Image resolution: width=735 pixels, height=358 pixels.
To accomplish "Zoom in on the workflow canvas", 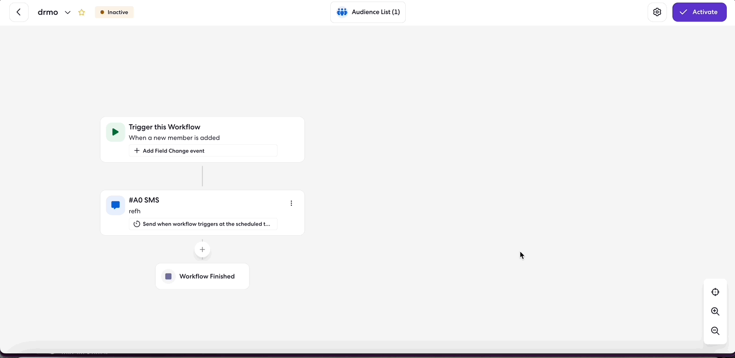I will point(715,311).
